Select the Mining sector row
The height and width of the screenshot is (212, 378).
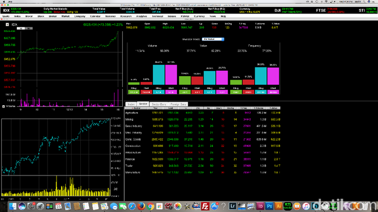click(202, 120)
